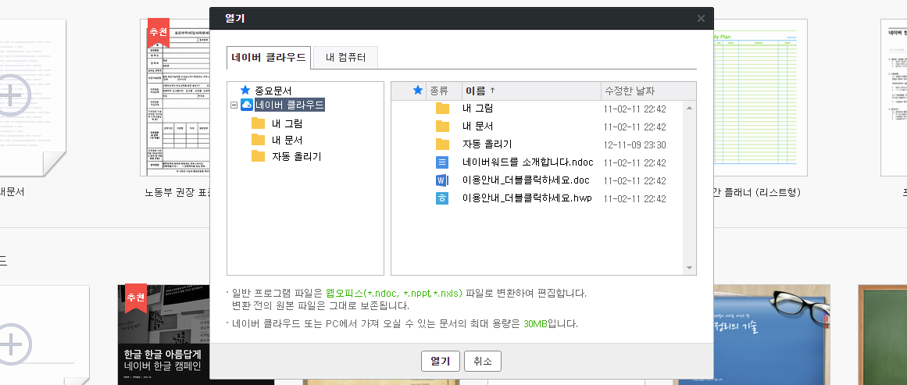Click the 추천 ribbon on 노동부 template
The width and height of the screenshot is (907, 385).
[159, 33]
